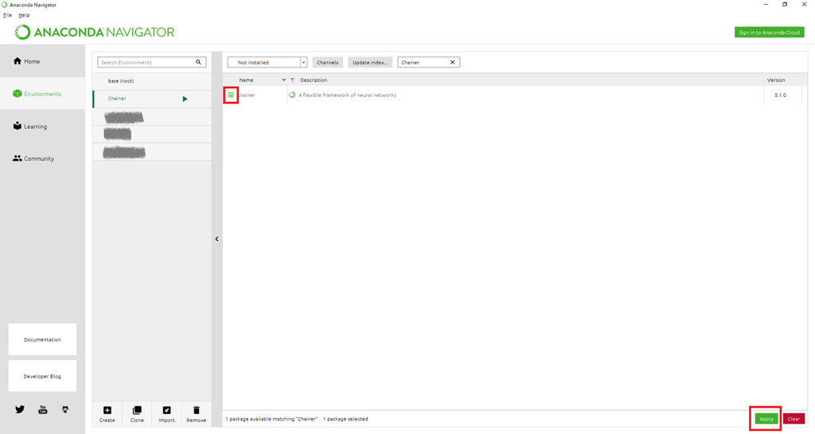Click '1 package available matching' status text
The height and width of the screenshot is (434, 815).
pyautogui.click(x=271, y=419)
